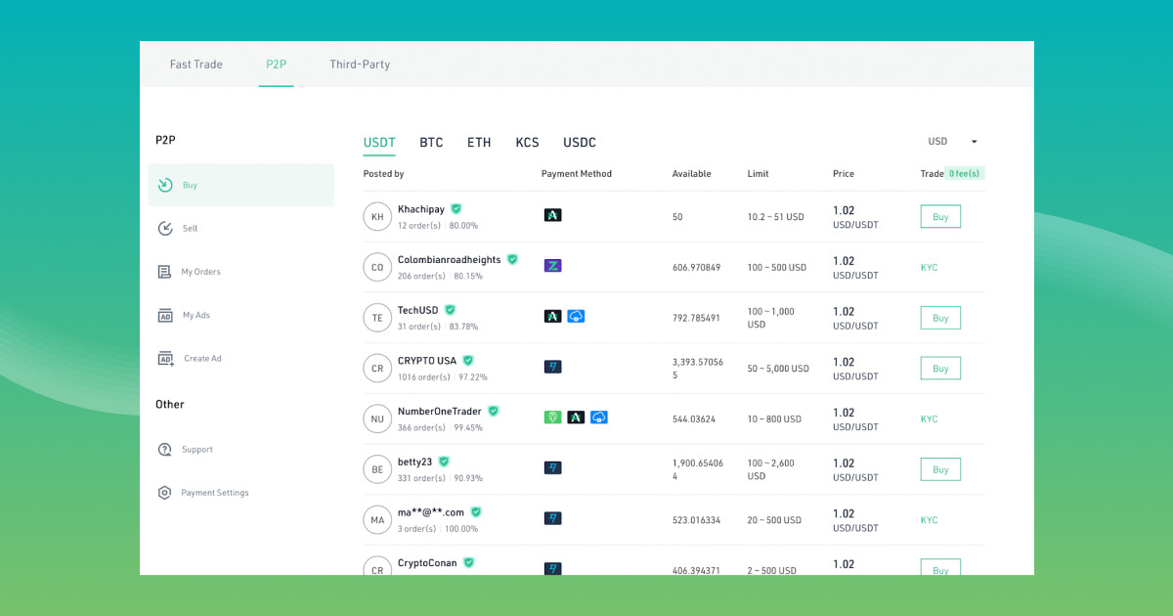Switch to the Third-Party tab
1173x616 pixels.
pos(360,64)
